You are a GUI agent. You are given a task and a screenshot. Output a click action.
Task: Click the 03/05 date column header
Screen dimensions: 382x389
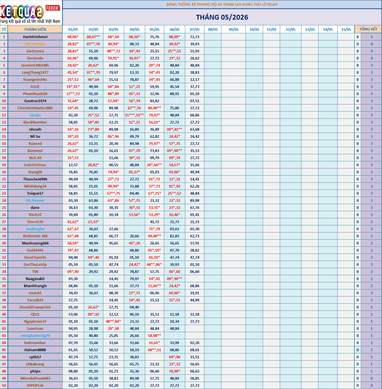tap(114, 29)
